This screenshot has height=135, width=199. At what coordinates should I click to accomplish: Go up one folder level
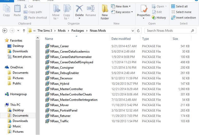tap(24, 31)
